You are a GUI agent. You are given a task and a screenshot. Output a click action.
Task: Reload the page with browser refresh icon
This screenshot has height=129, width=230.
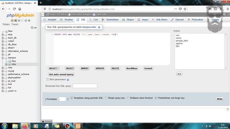[x=14, y=9]
